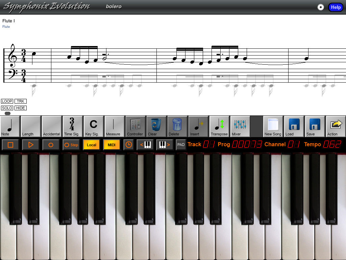Stop playback with the square button

pos(10,145)
